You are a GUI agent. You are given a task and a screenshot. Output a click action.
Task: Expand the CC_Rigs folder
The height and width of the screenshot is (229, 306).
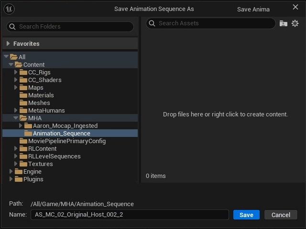coord(16,72)
